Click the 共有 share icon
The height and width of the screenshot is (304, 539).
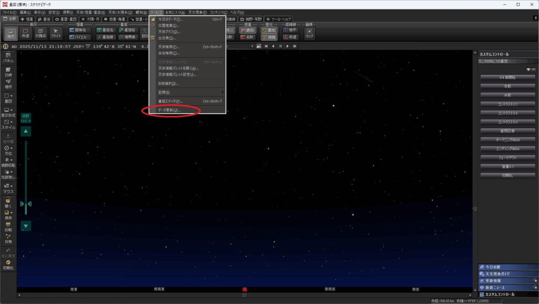pos(8,239)
